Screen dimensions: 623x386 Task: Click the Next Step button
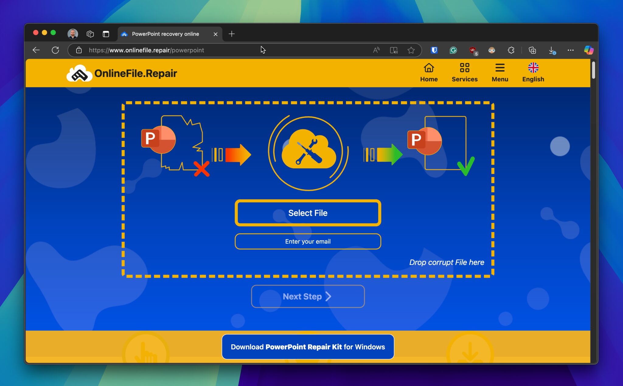[307, 296]
